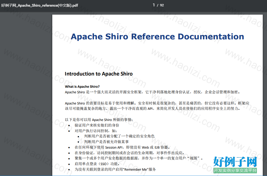
Task: Click the What is Apache Shiro? subheading
Action: tap(82, 86)
